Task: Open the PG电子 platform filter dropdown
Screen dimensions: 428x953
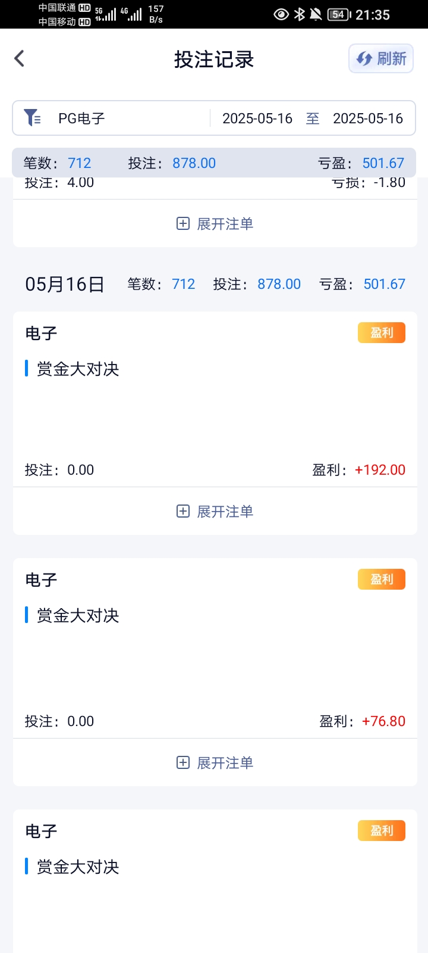Action: [81, 119]
